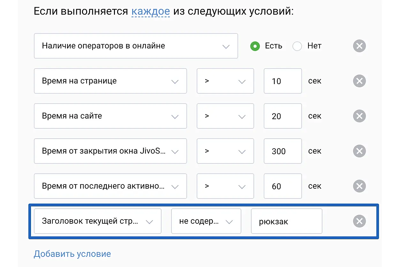This screenshot has height=267, width=408.
Task: Delete the 'Время на странице' condition
Action: point(359,81)
